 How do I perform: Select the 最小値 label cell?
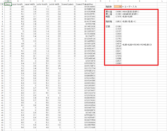pyautogui.click(x=108, y=14)
